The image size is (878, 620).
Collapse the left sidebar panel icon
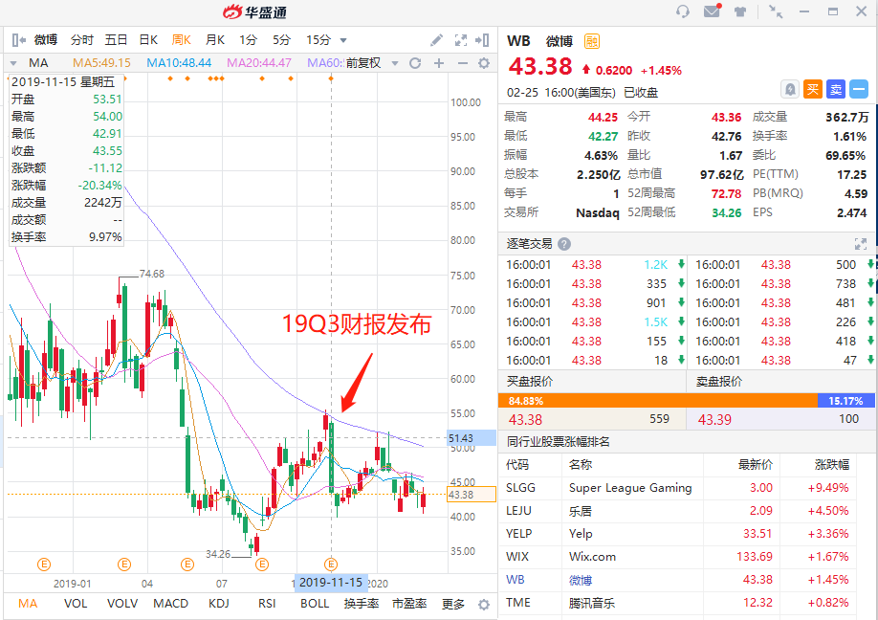click(18, 40)
